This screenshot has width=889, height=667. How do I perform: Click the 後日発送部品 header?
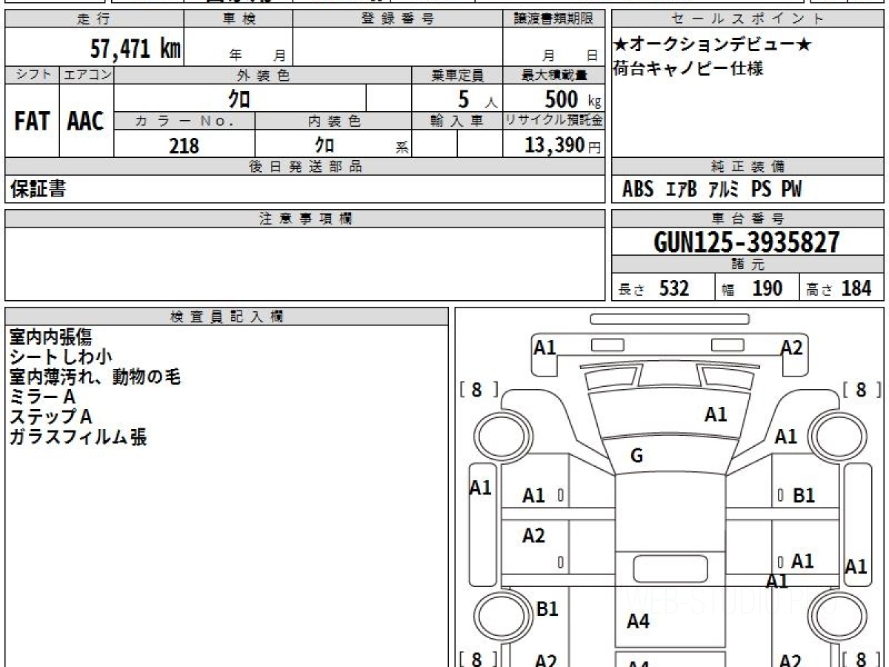pos(305,167)
